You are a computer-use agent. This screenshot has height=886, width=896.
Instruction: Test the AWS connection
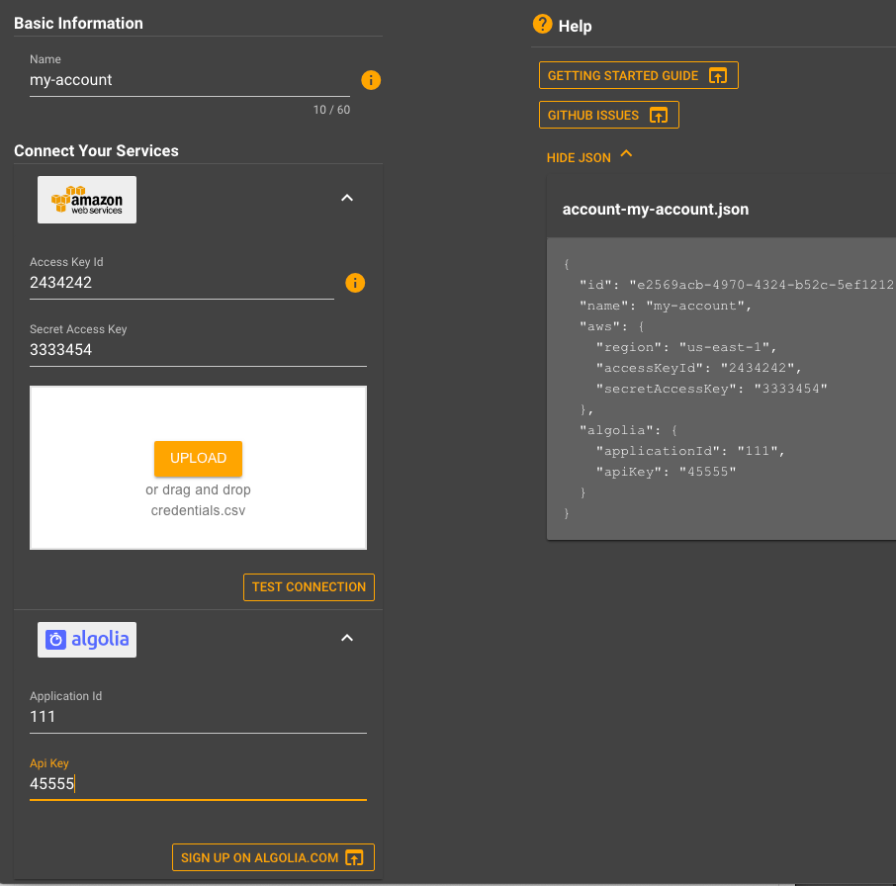coord(309,587)
